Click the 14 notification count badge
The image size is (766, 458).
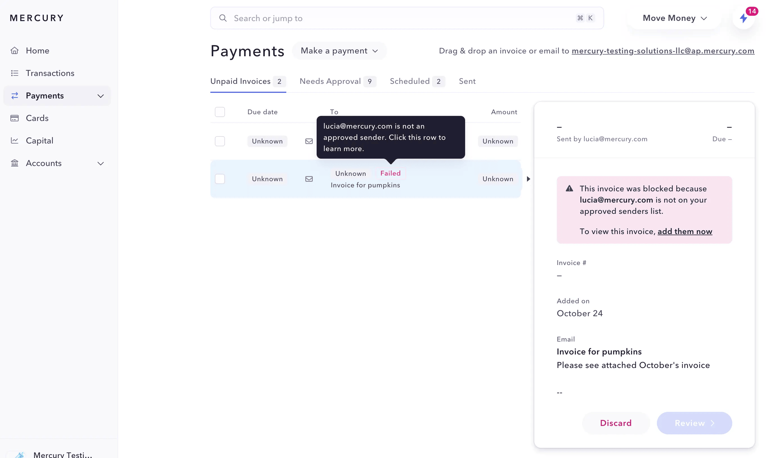coord(752,11)
